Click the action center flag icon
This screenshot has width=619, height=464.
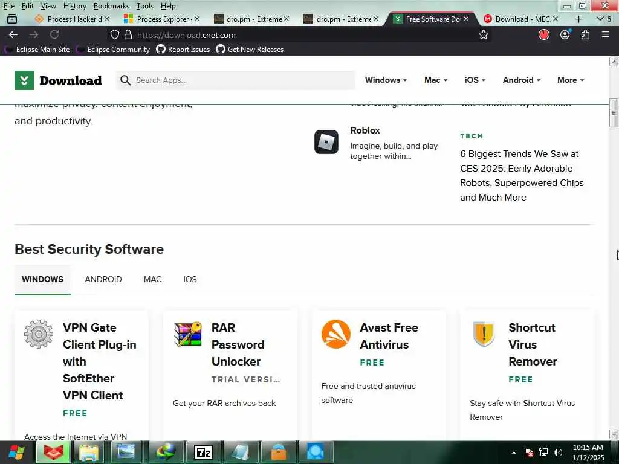coord(529,452)
